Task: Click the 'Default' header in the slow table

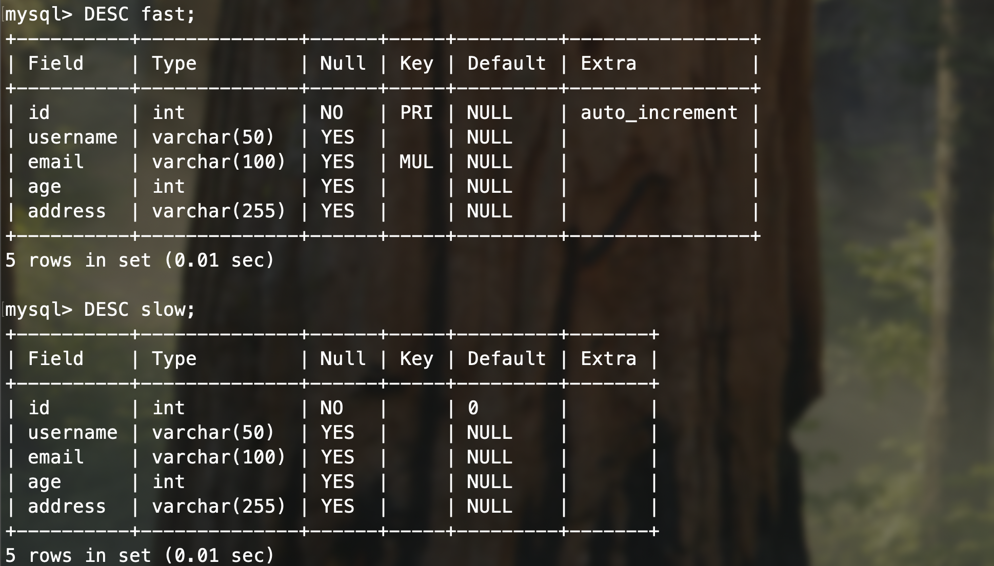Action: [x=507, y=359]
